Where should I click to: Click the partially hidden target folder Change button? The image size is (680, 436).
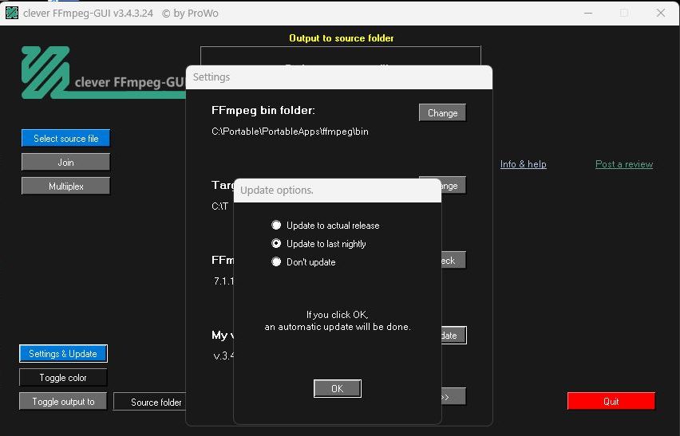453,185
